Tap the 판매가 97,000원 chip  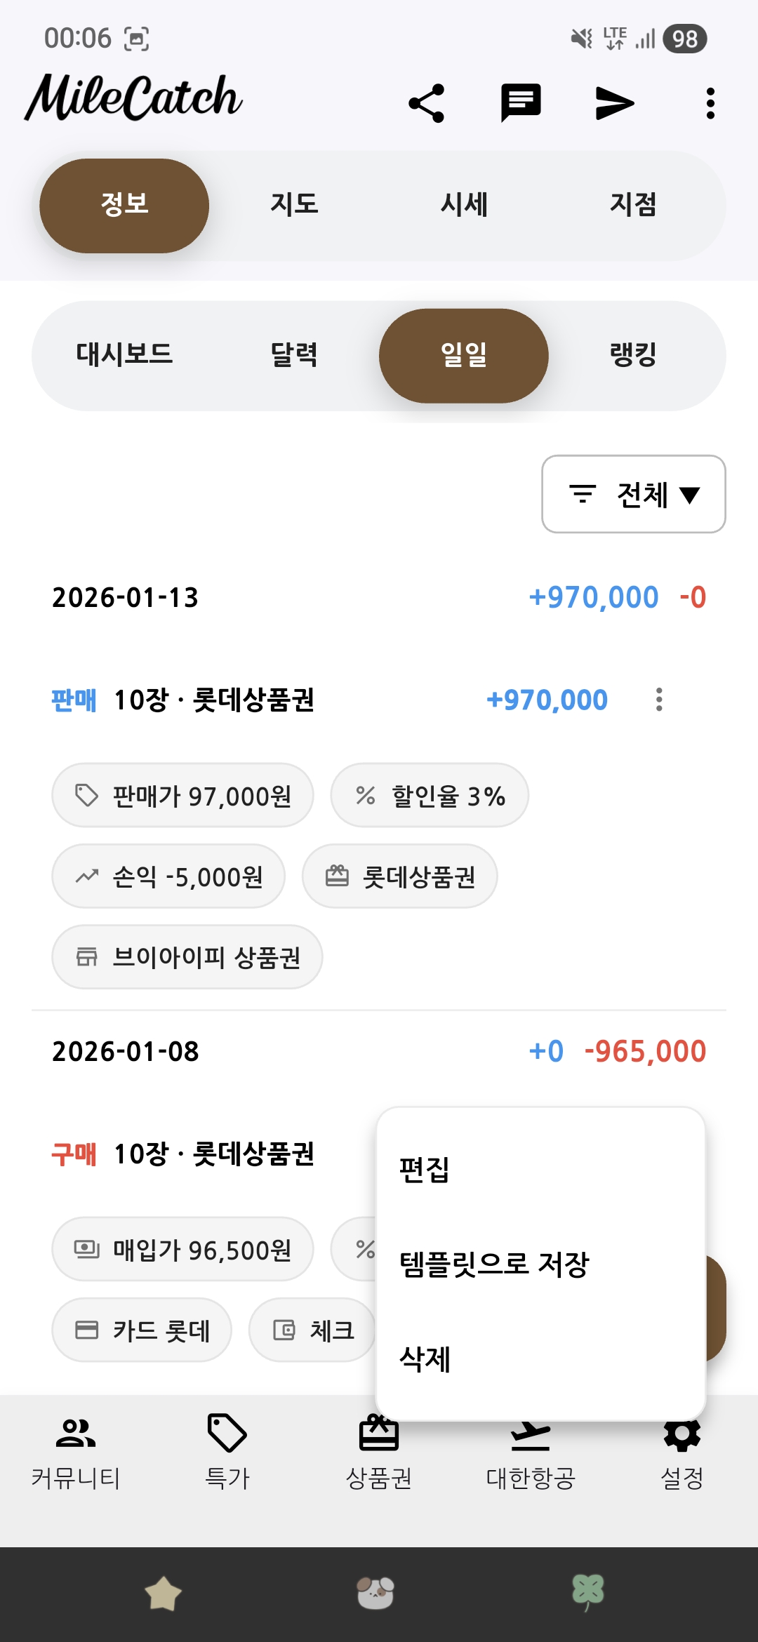point(182,796)
